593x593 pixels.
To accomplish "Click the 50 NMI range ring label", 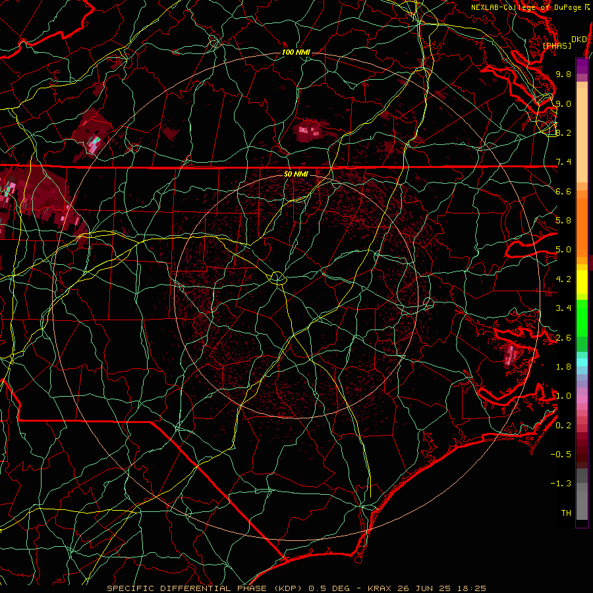I will point(296,174).
